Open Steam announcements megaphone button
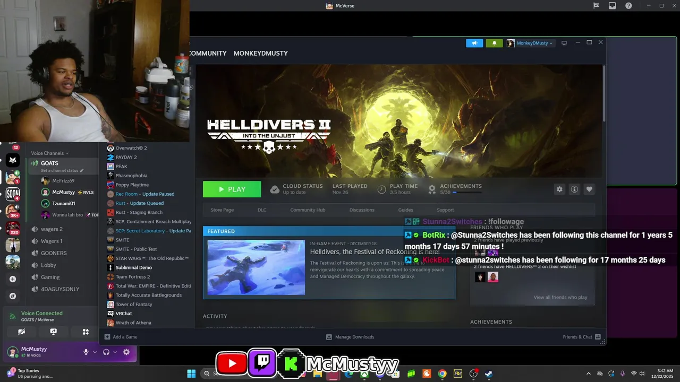 pyautogui.click(x=474, y=43)
